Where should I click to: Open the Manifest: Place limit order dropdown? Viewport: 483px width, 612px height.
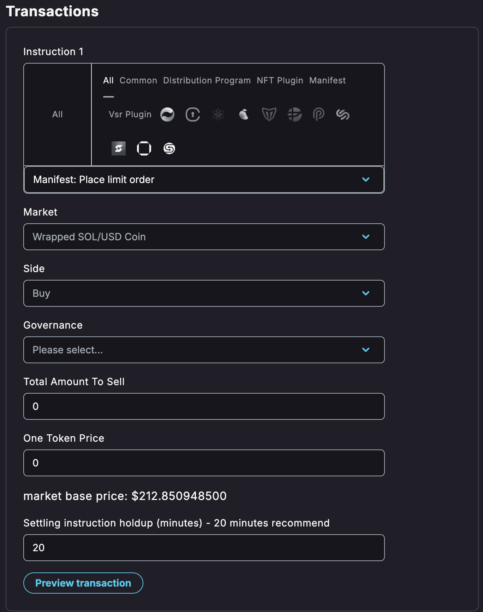[204, 180]
